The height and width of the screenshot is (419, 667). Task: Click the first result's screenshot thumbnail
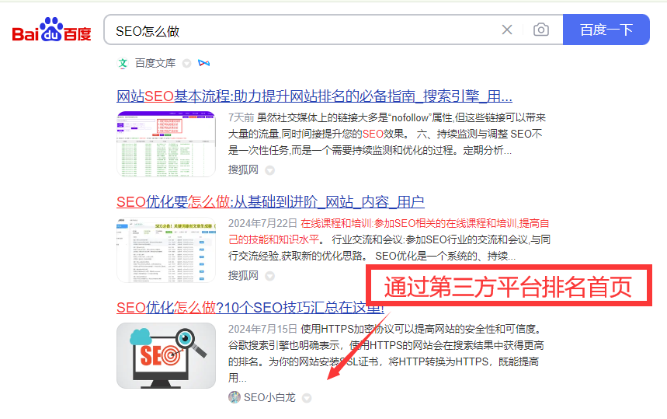[165, 144]
